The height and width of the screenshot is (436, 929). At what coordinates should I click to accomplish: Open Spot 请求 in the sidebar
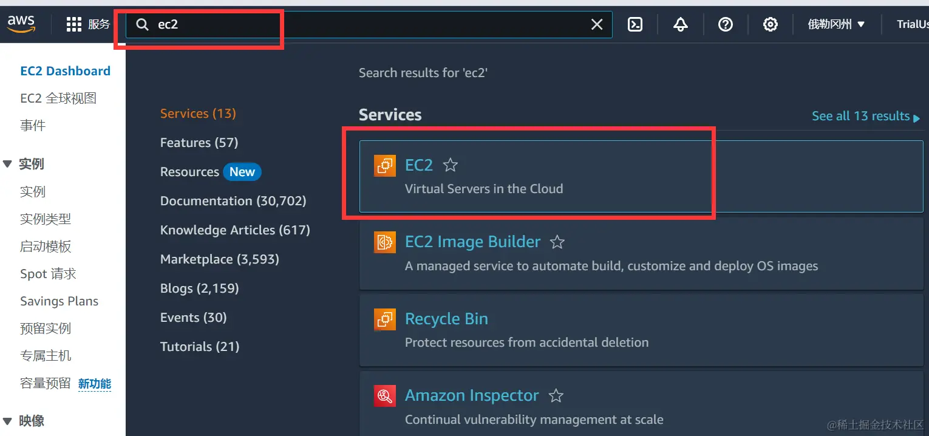coord(48,274)
